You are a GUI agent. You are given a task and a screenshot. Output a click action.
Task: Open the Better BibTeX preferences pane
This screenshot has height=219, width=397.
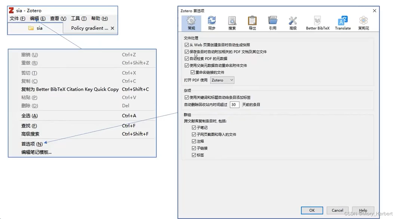[x=318, y=23]
